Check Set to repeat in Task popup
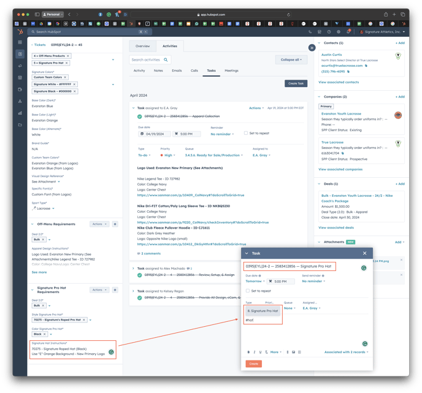 click(x=248, y=291)
